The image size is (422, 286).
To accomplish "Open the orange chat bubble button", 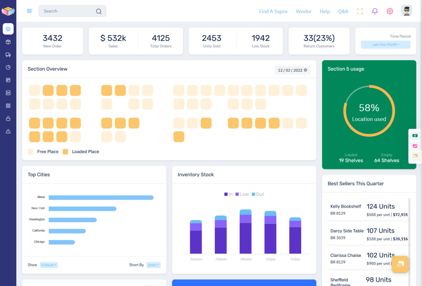I will coord(400,264).
